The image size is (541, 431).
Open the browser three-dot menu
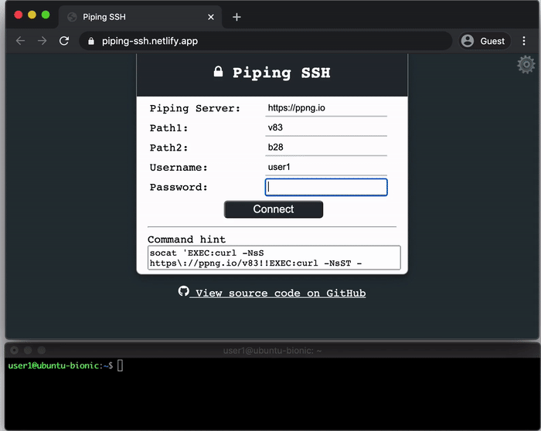(x=524, y=41)
